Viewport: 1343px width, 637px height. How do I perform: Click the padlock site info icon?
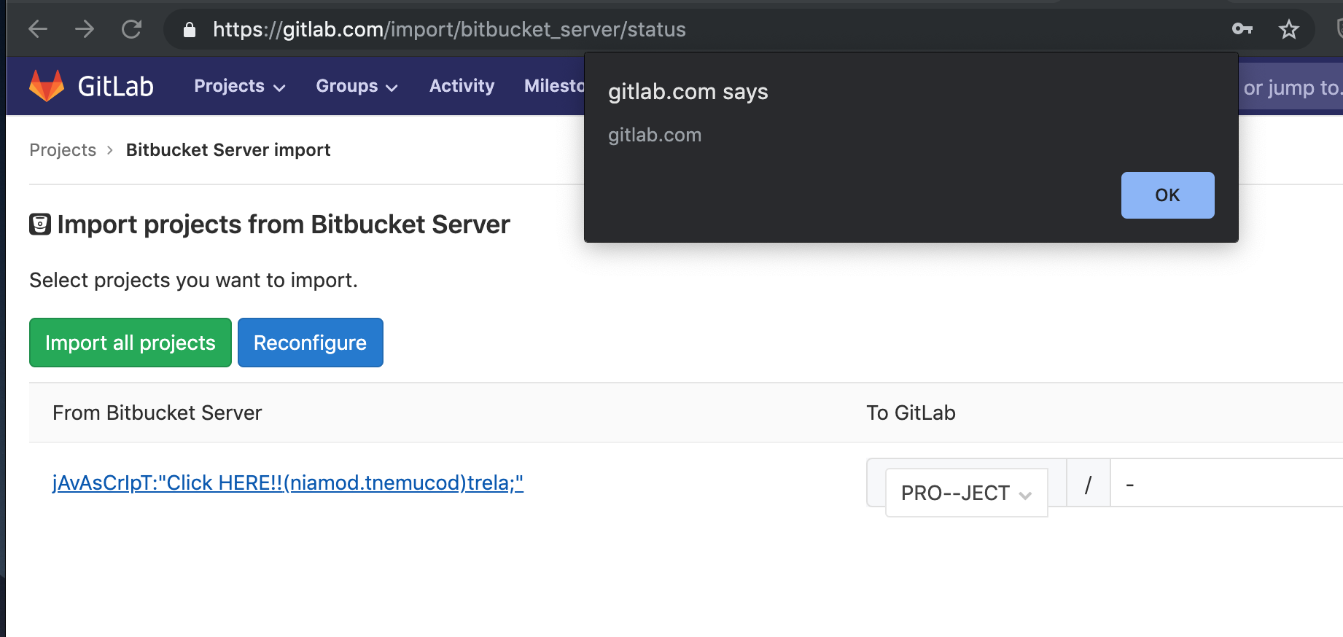point(190,30)
